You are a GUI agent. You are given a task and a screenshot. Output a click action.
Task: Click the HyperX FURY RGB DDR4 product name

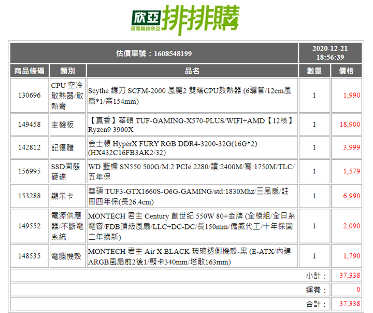click(173, 148)
